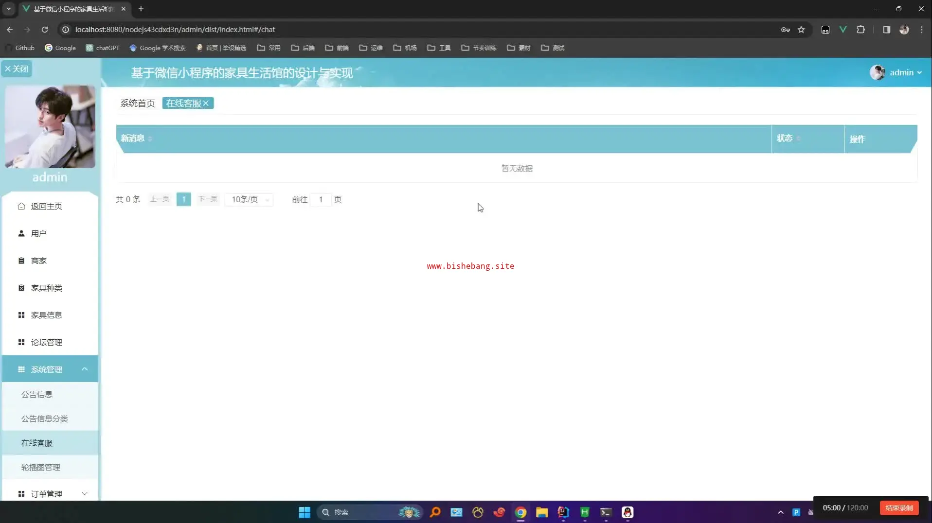Click the browser back arrow
The width and height of the screenshot is (932, 523).
[x=10, y=30]
